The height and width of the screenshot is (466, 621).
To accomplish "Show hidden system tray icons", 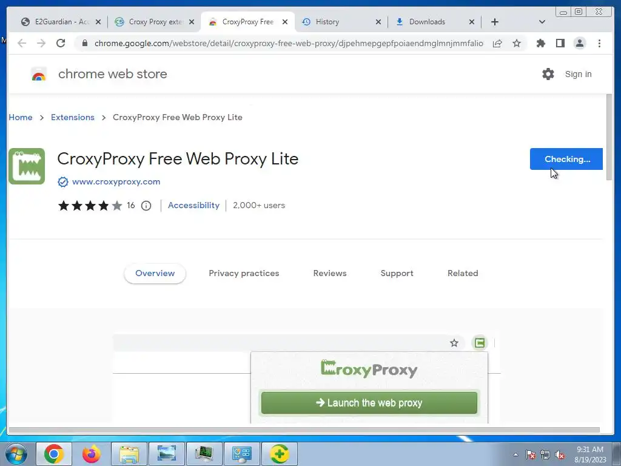I will [x=515, y=454].
